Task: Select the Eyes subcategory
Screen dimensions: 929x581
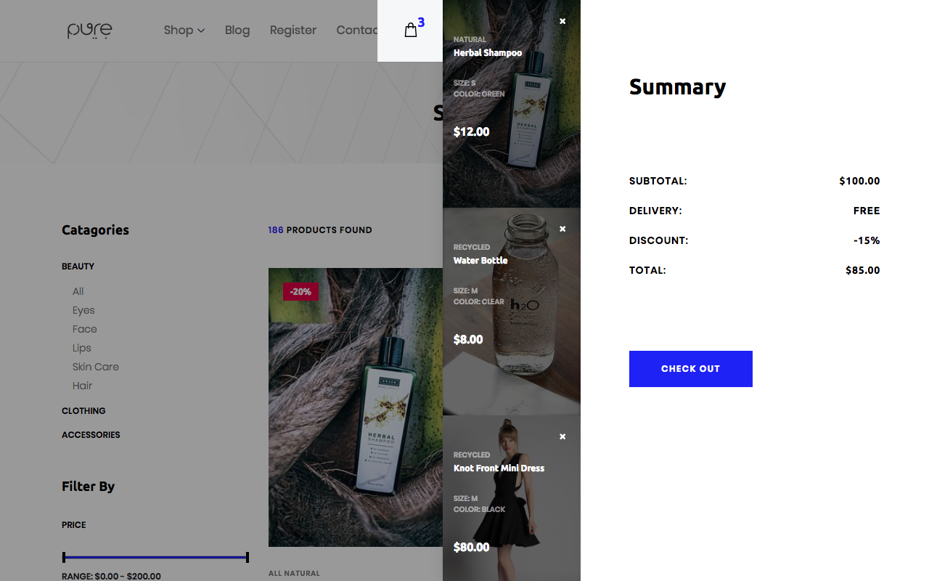Action: click(x=83, y=310)
